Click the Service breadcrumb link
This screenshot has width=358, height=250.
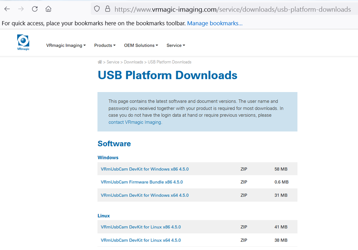(113, 62)
